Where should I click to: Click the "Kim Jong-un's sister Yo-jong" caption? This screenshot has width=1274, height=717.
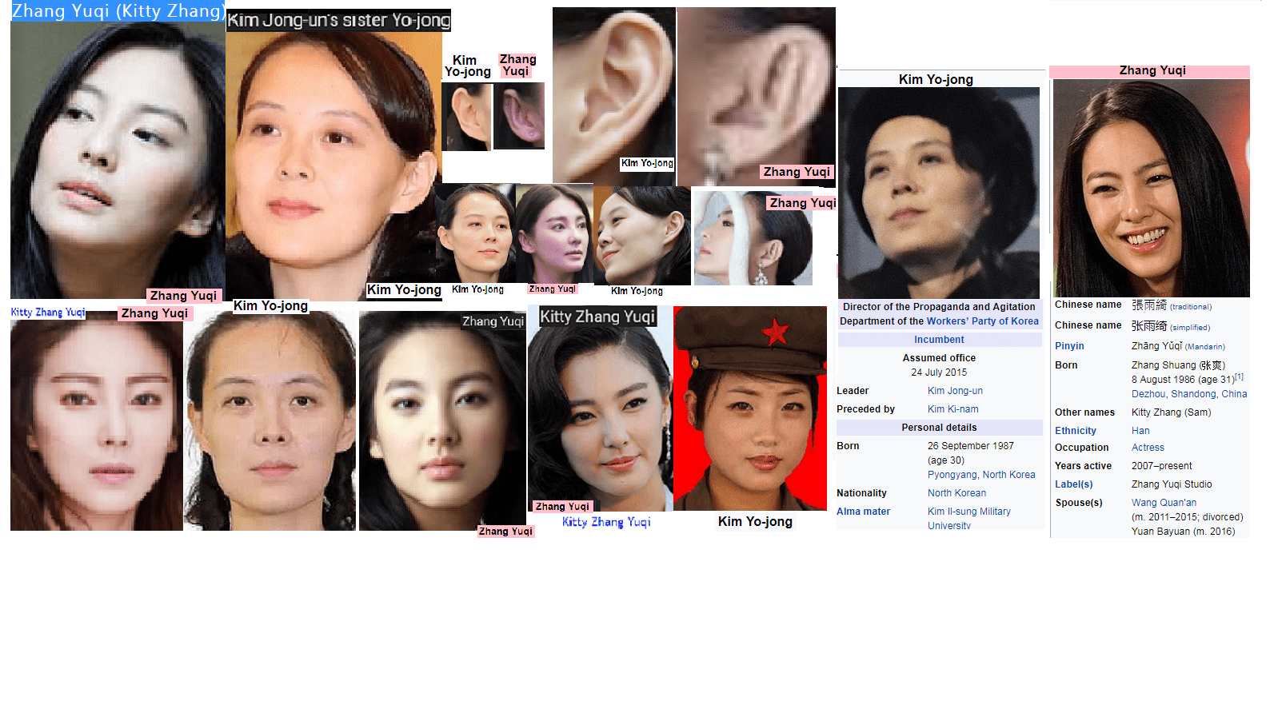(338, 21)
